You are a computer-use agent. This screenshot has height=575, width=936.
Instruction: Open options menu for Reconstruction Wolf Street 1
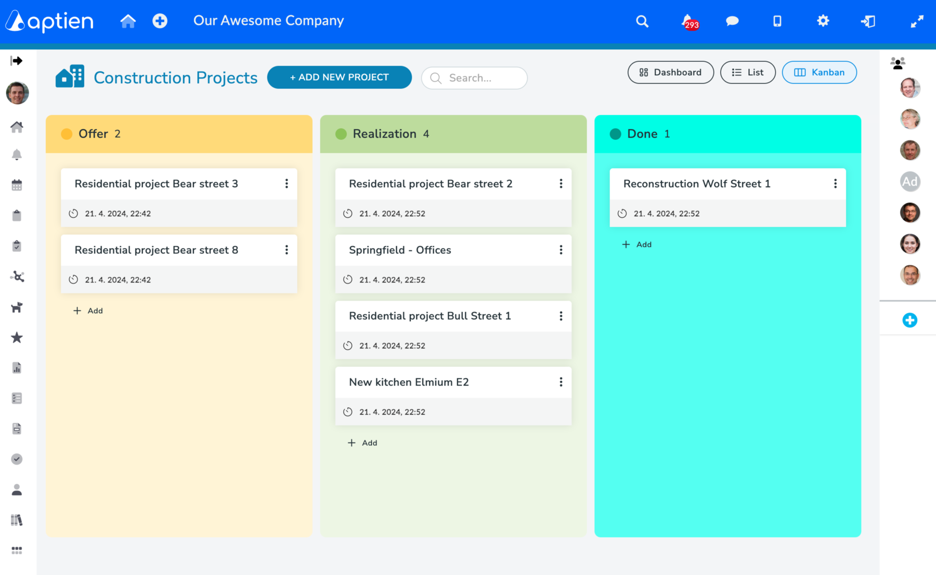tap(835, 184)
